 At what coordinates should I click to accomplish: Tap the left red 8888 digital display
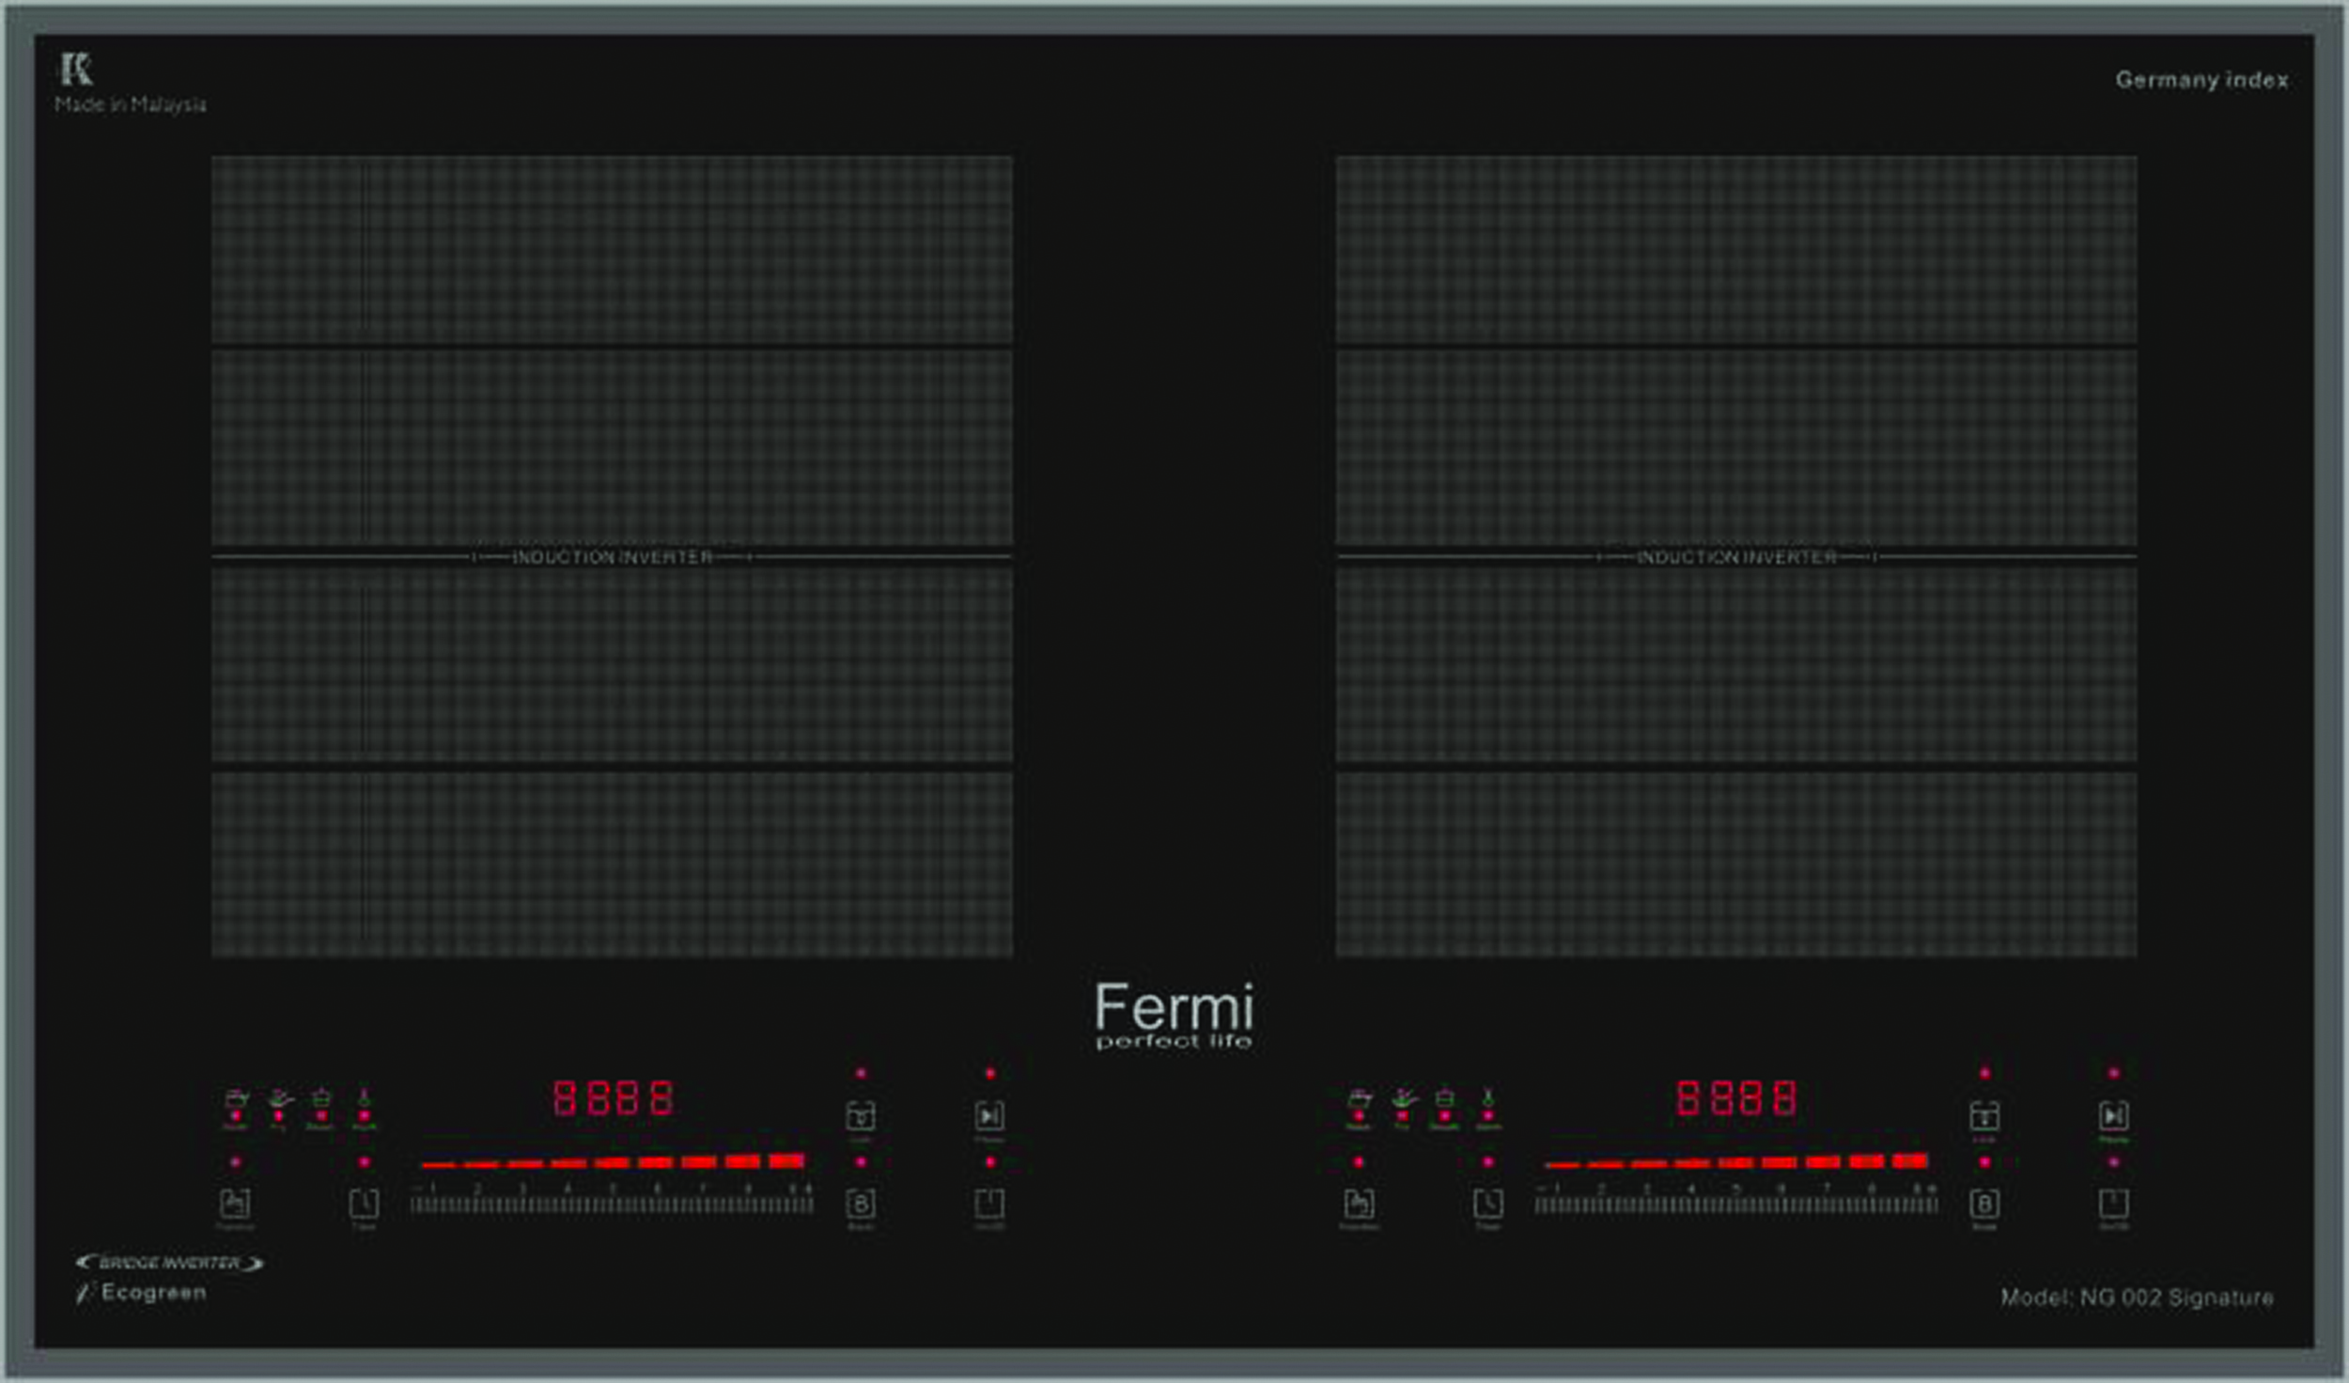pyautogui.click(x=614, y=1097)
